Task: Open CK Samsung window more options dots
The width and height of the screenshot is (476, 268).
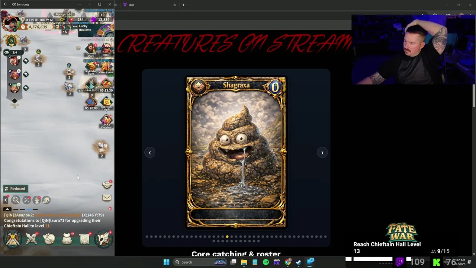Action: coord(80,4)
